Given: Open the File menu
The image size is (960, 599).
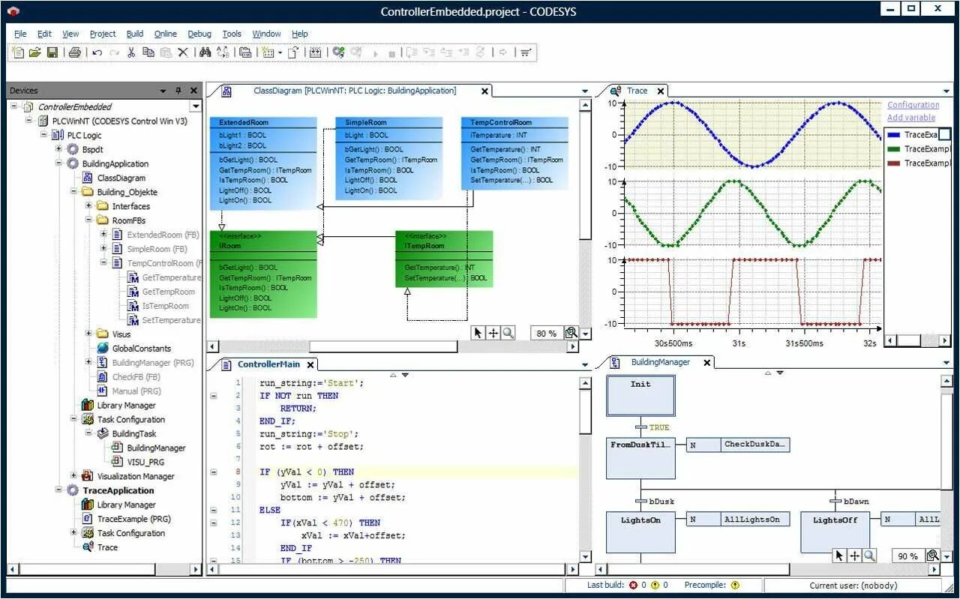Looking at the screenshot, I should point(20,34).
